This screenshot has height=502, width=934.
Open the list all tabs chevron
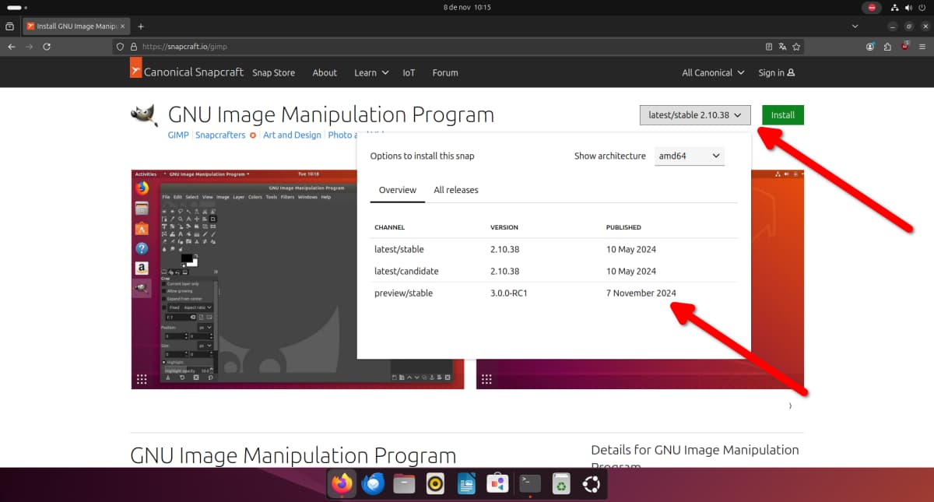tap(855, 26)
